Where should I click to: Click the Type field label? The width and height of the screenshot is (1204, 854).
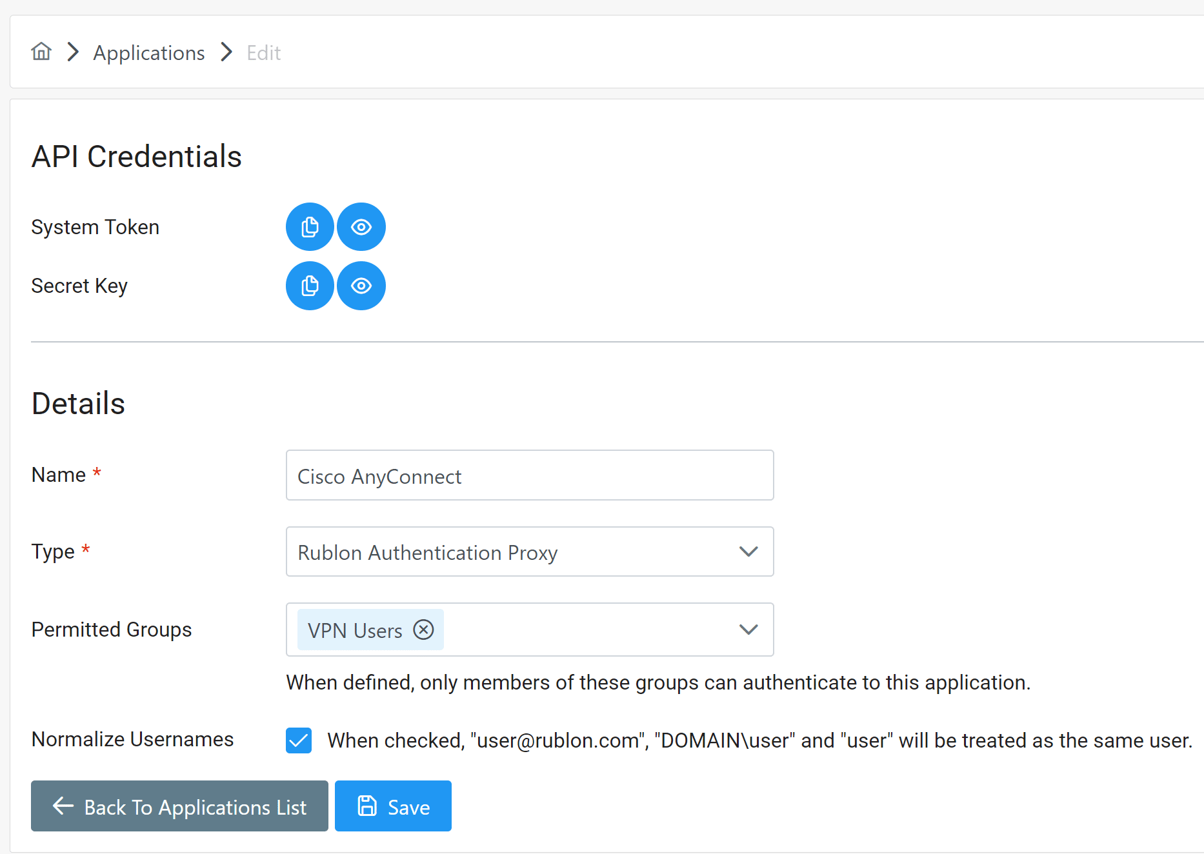(x=61, y=551)
